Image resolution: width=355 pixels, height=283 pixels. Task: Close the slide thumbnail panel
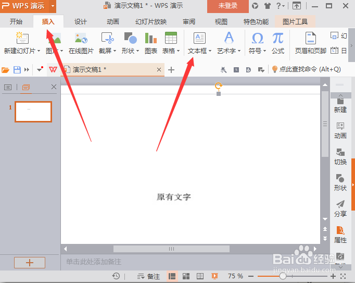[x=54, y=87]
